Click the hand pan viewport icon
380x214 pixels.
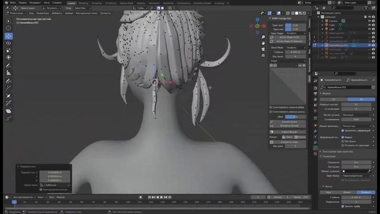tap(263, 43)
